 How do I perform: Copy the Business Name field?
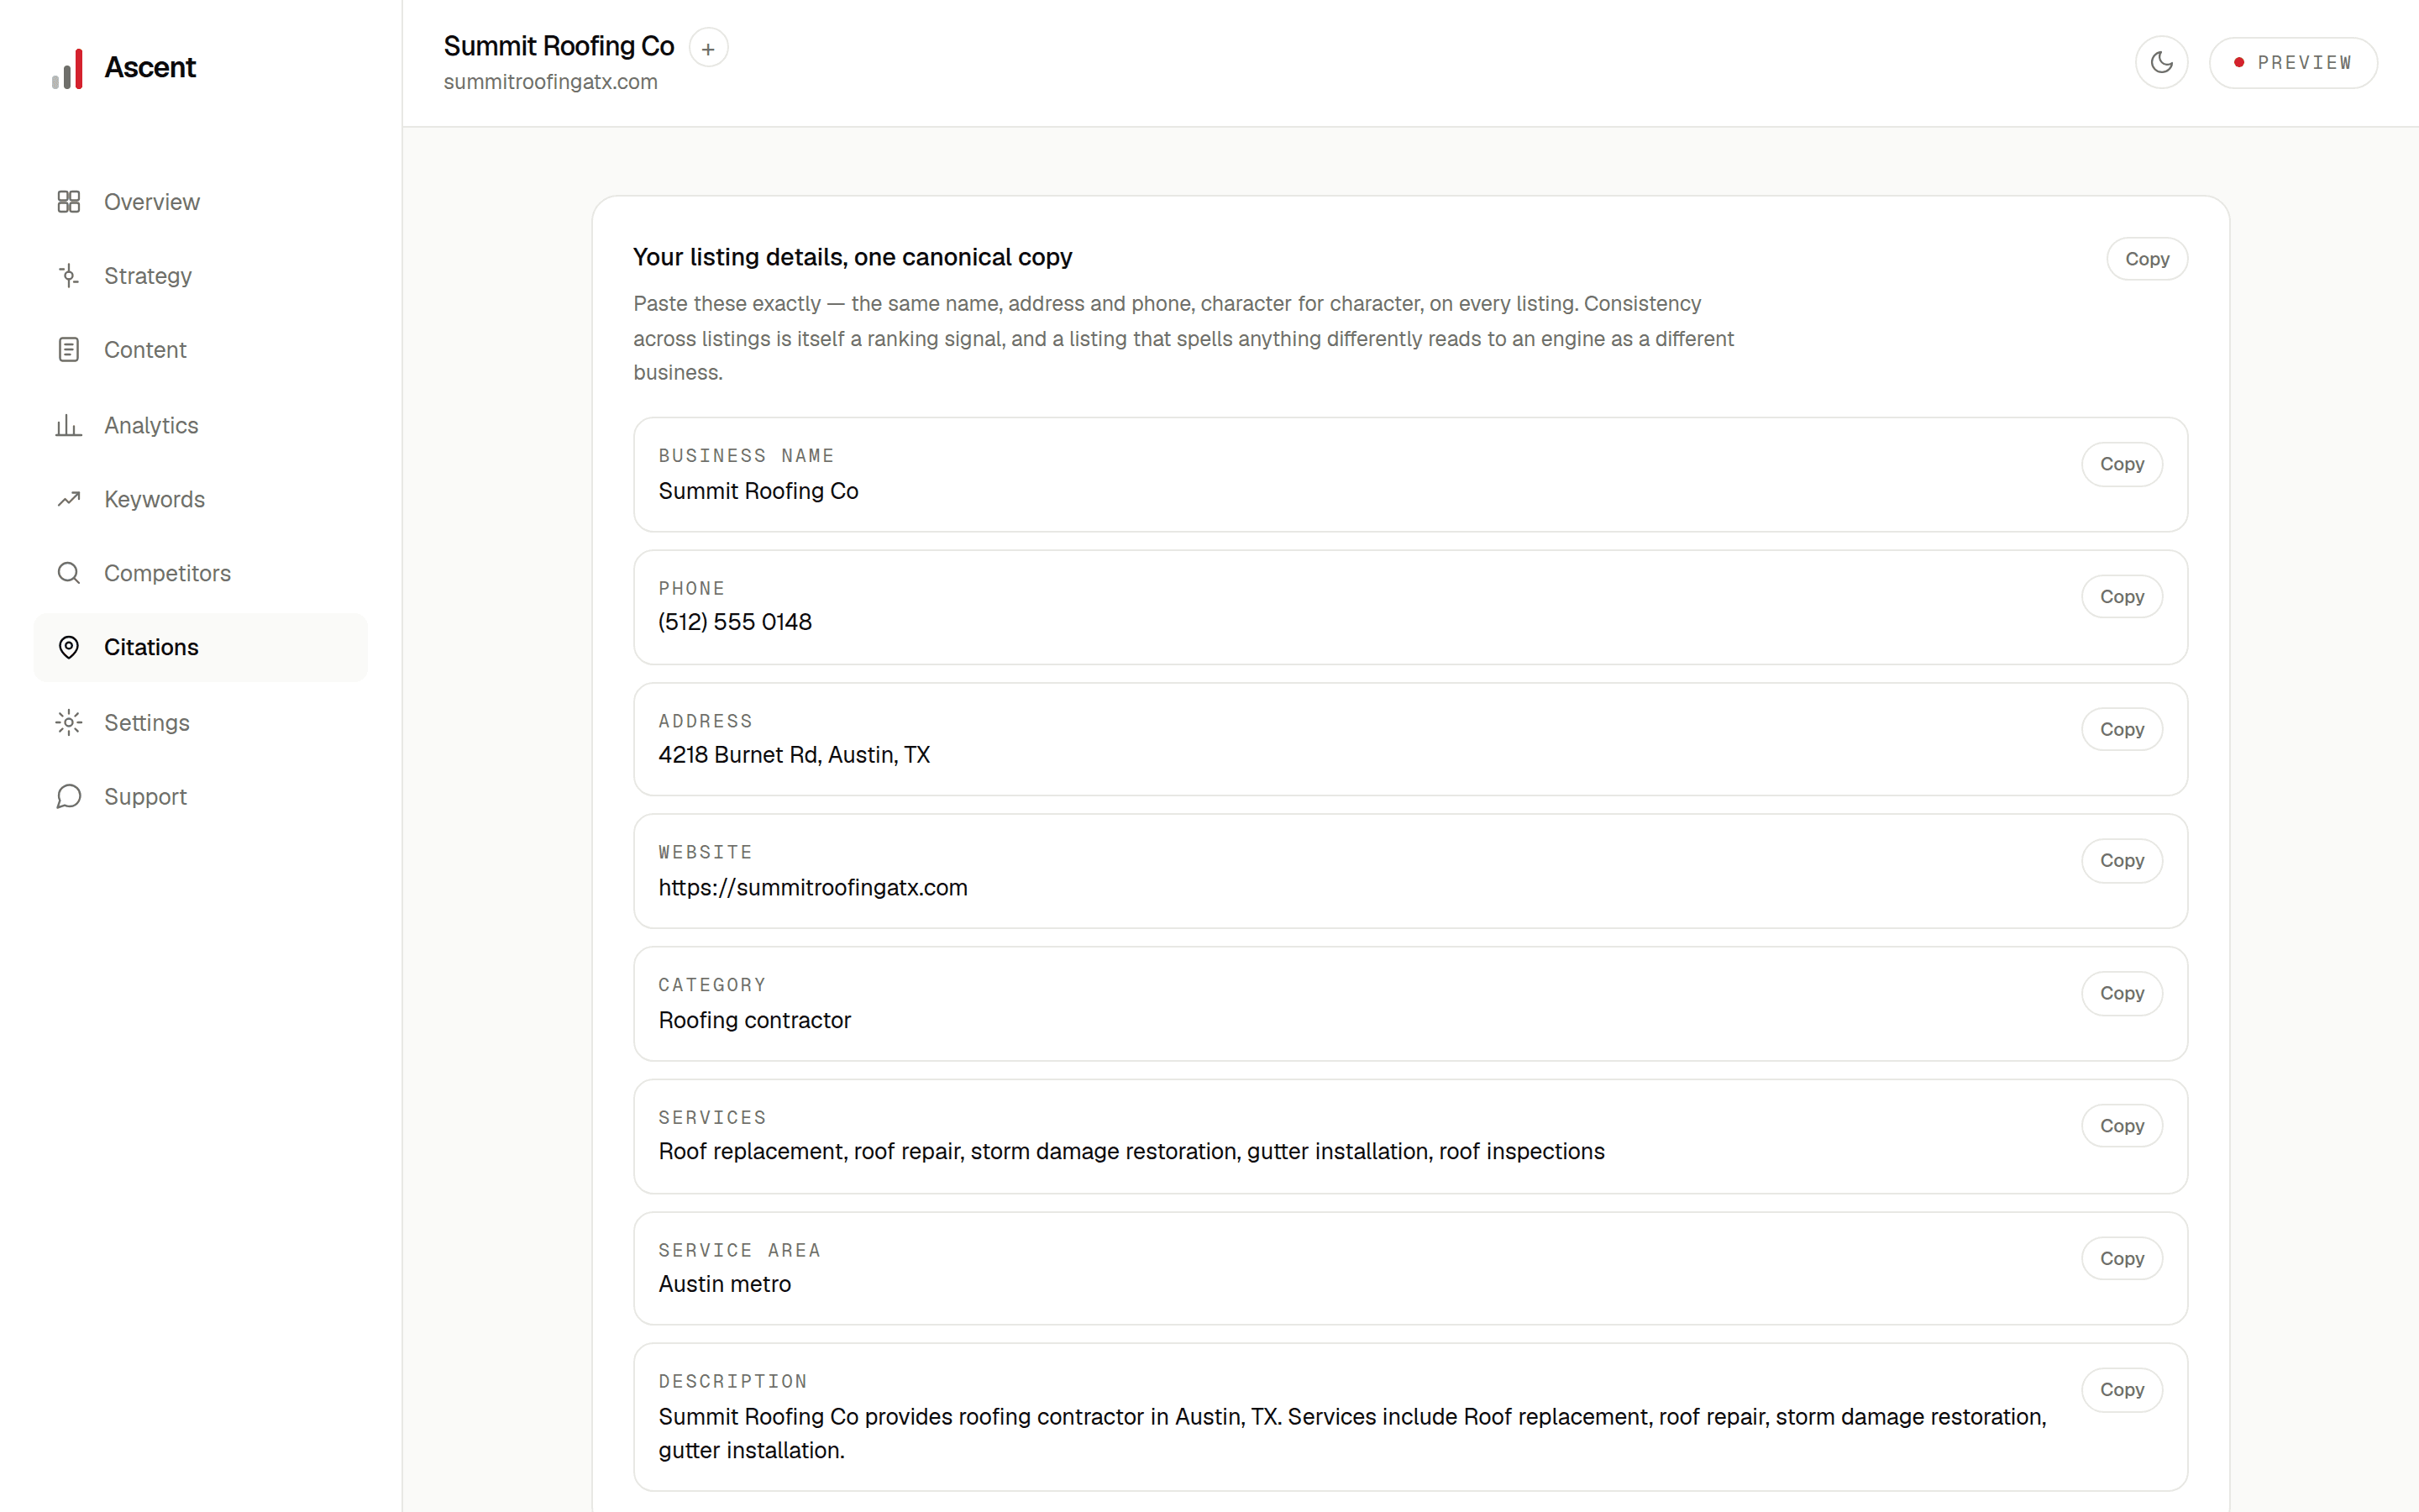coord(2121,464)
